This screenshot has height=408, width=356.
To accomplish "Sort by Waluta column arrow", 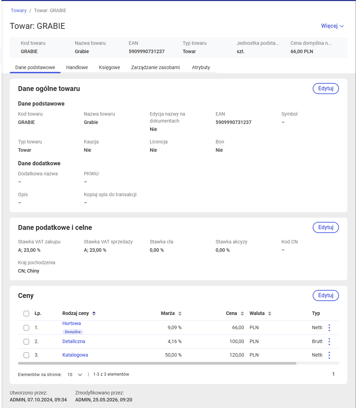I will coord(270,313).
